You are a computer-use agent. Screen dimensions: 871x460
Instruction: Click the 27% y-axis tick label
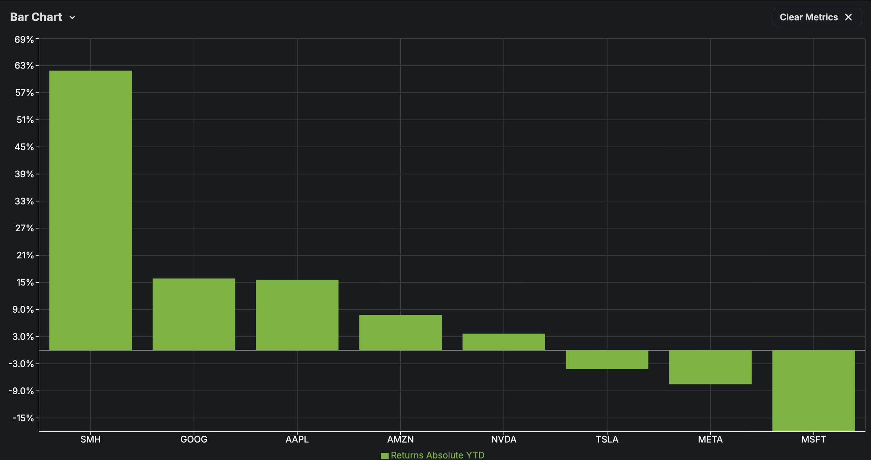(x=24, y=228)
